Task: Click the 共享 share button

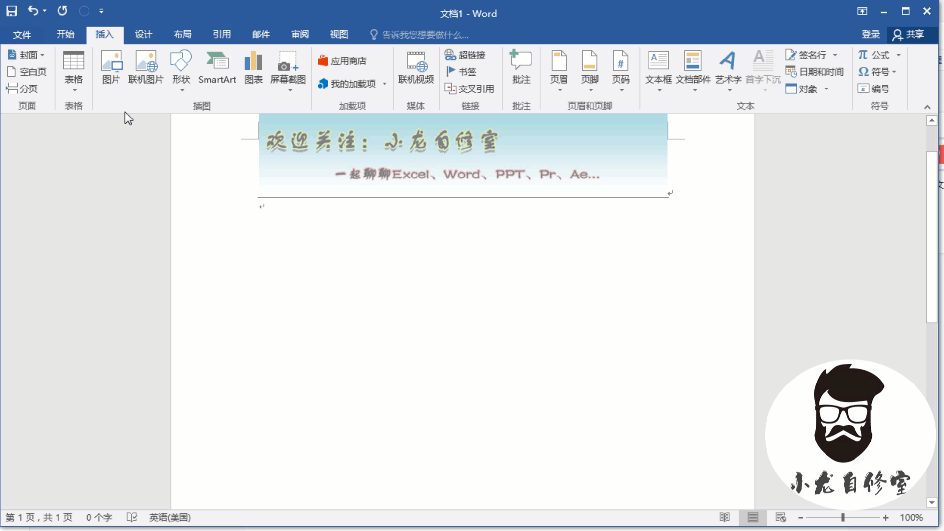Action: tap(909, 34)
